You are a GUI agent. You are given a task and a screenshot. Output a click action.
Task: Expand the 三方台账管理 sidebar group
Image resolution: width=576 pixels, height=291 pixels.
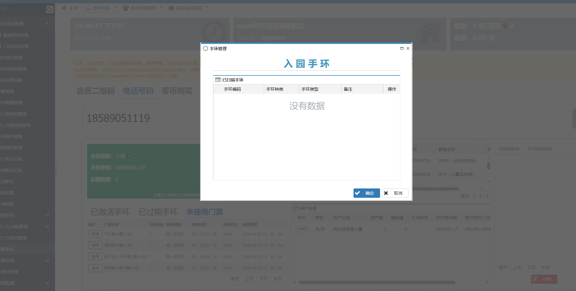point(47,227)
